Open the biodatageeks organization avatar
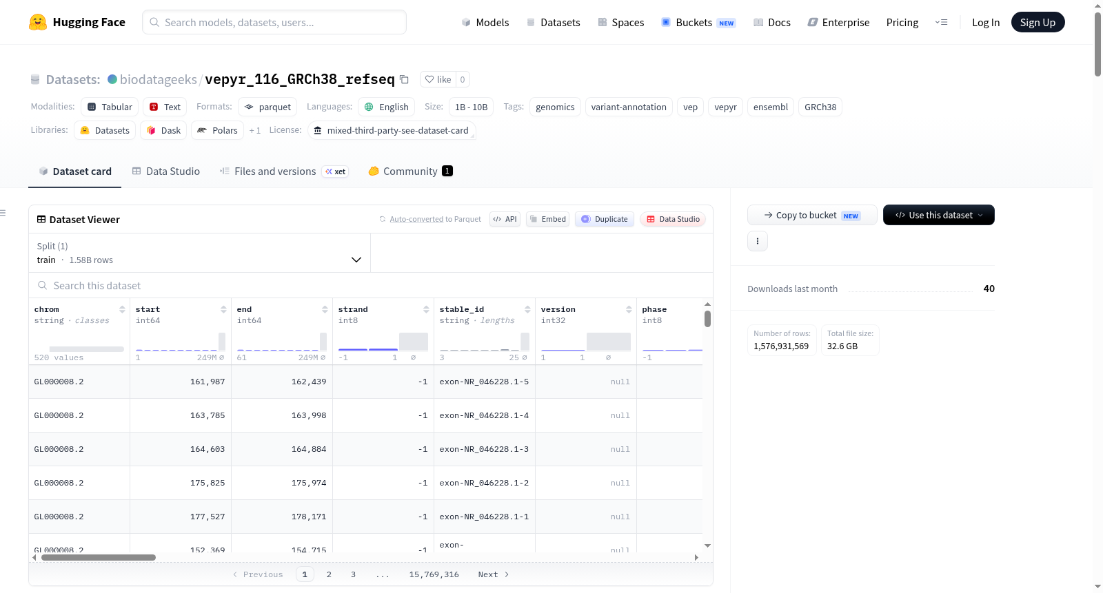Screen dimensions: 1103x593 [112, 79]
